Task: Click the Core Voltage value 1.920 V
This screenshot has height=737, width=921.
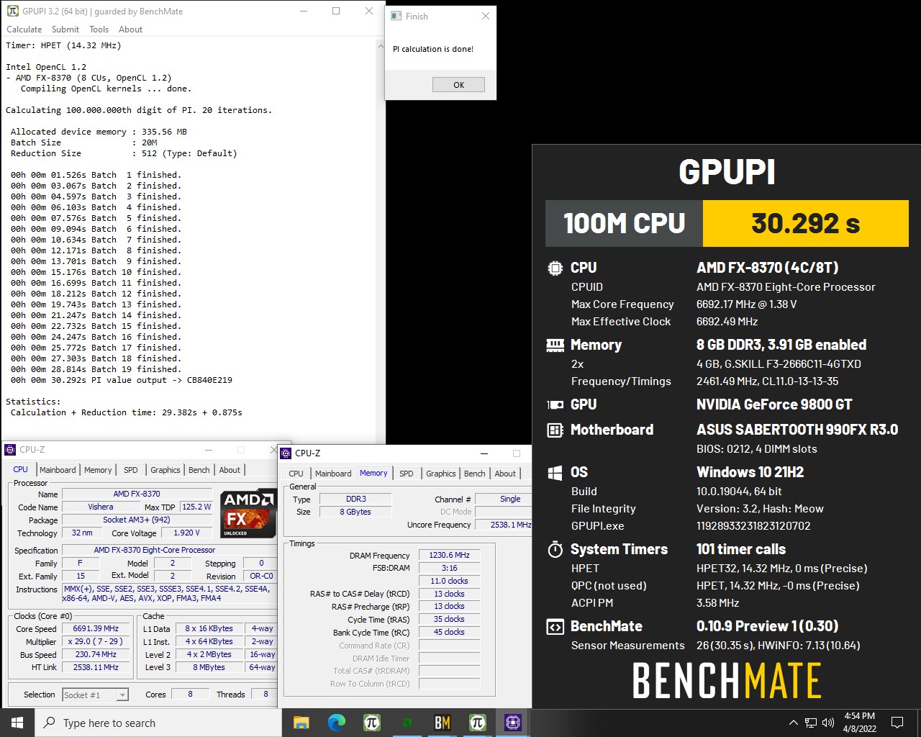Action: 187,533
